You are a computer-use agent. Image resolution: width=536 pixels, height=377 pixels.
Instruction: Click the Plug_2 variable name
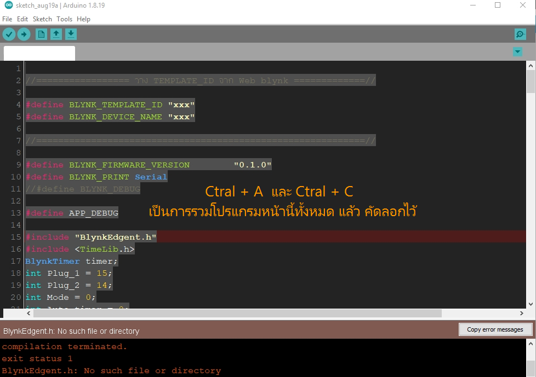point(63,285)
